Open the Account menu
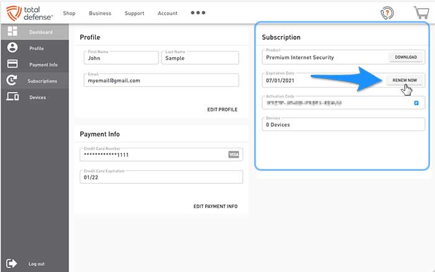The height and width of the screenshot is (272, 435). point(168,13)
